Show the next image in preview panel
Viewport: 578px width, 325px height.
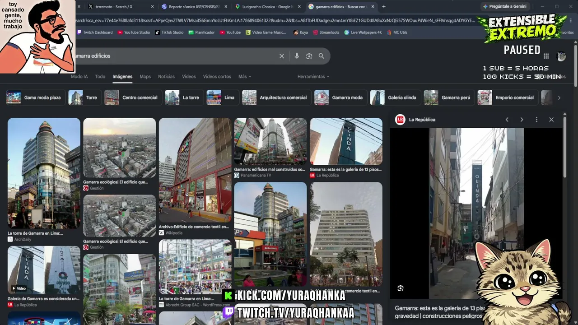522,120
